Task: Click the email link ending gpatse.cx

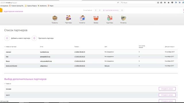Action: point(44,66)
